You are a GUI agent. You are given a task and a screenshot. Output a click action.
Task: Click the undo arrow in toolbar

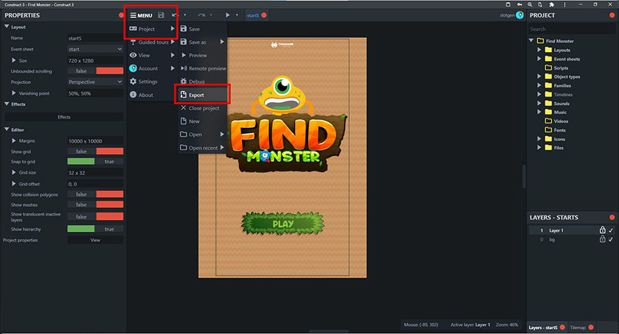[x=175, y=15]
